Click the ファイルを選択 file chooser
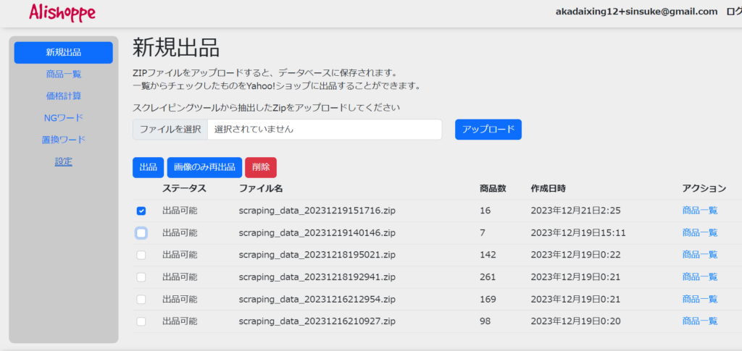Image resolution: width=742 pixels, height=351 pixels. pos(170,130)
